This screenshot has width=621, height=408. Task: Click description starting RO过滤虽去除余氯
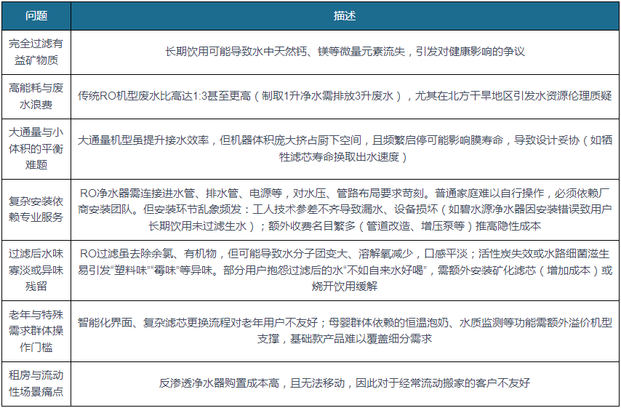tap(345, 270)
